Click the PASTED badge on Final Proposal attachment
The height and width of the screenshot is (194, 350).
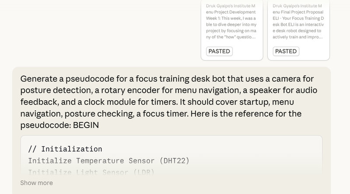click(x=286, y=51)
